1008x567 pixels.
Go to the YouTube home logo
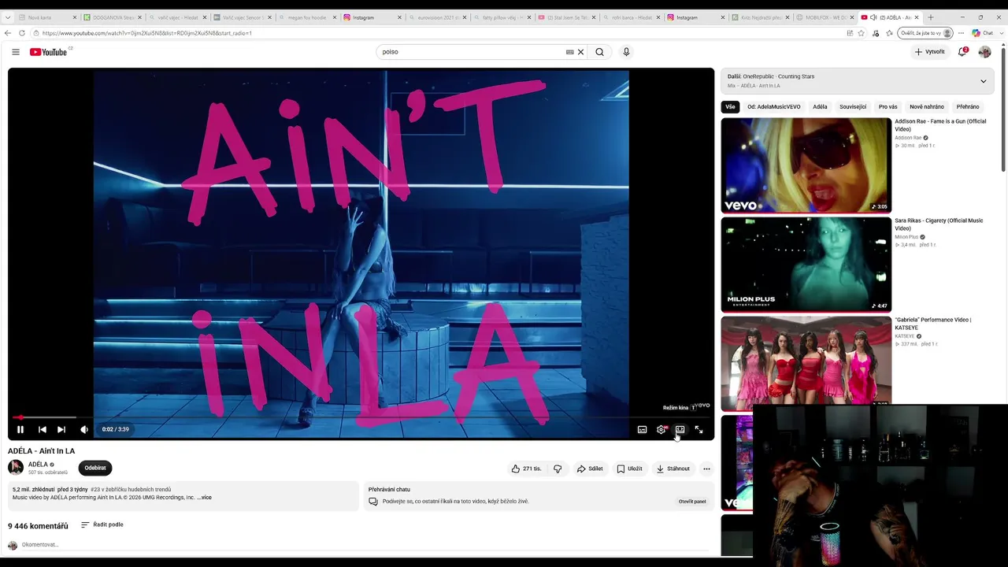pyautogui.click(x=49, y=52)
